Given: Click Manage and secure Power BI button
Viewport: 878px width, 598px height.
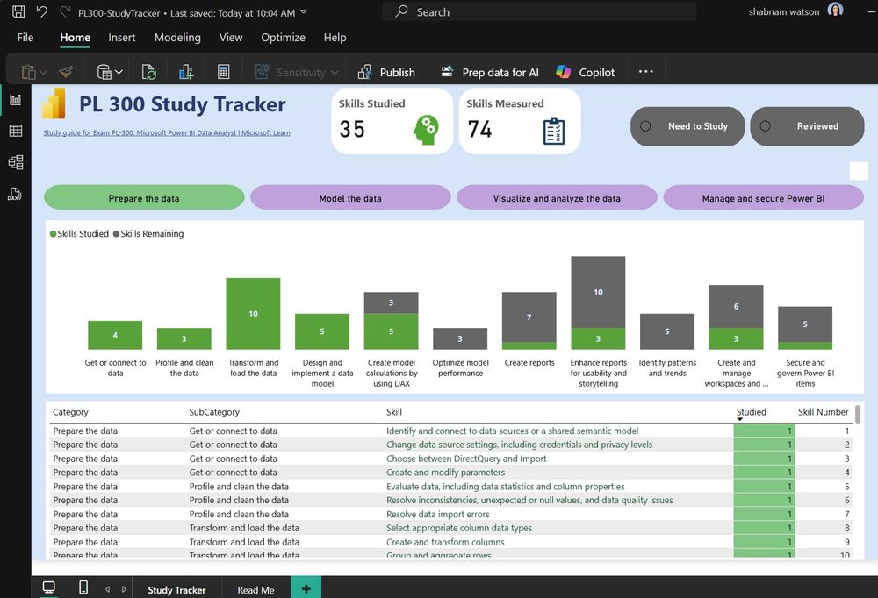Looking at the screenshot, I should point(763,198).
